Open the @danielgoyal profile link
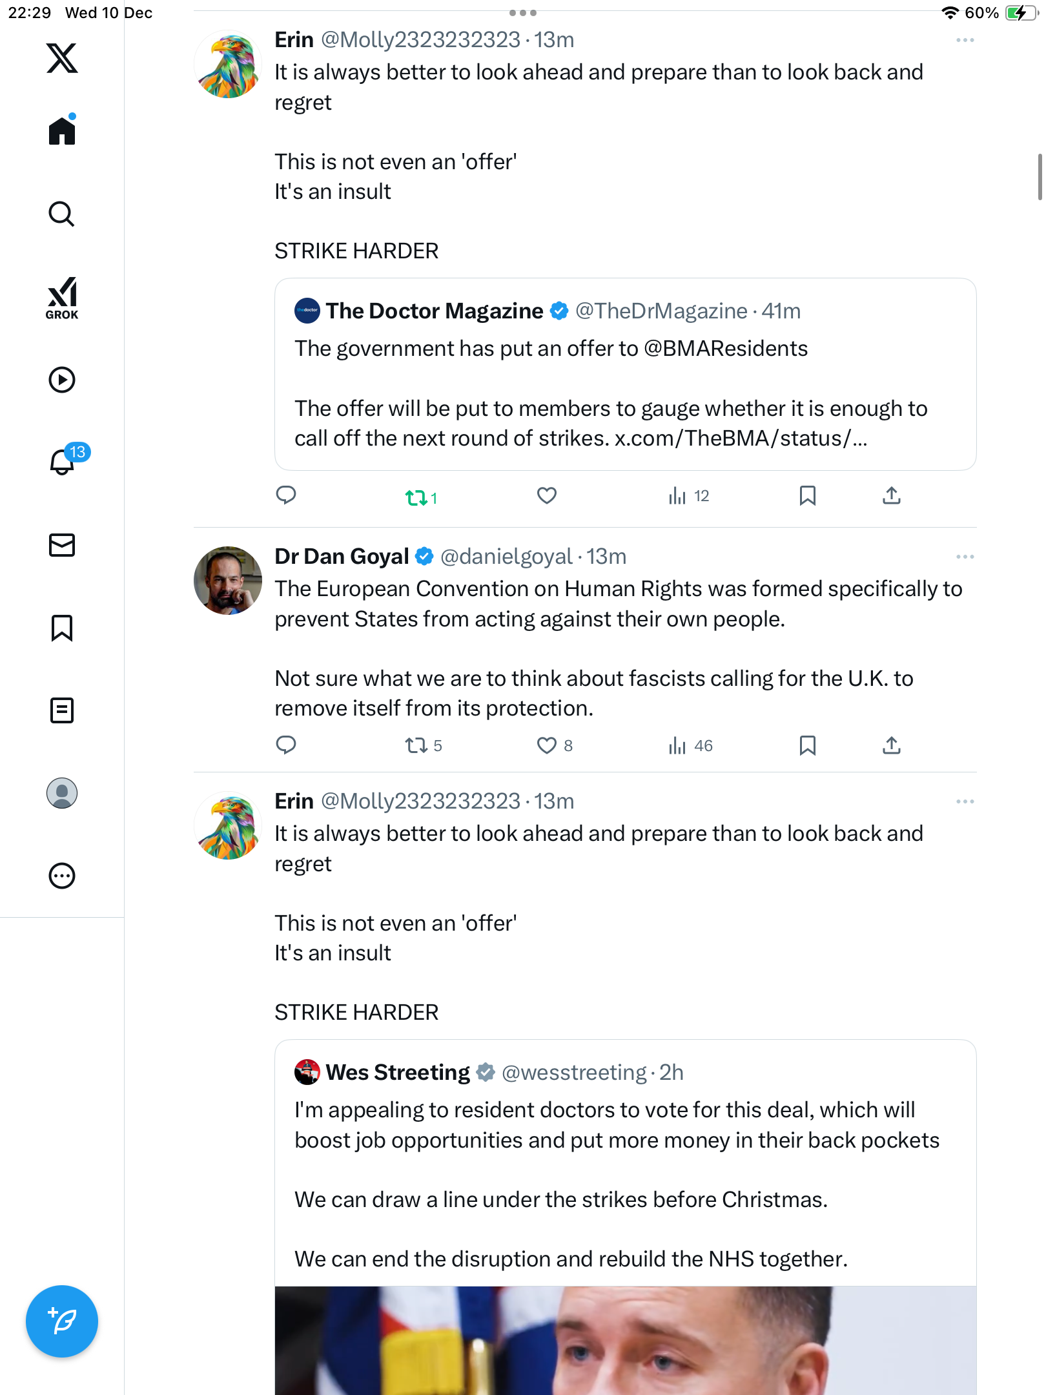 pos(506,557)
